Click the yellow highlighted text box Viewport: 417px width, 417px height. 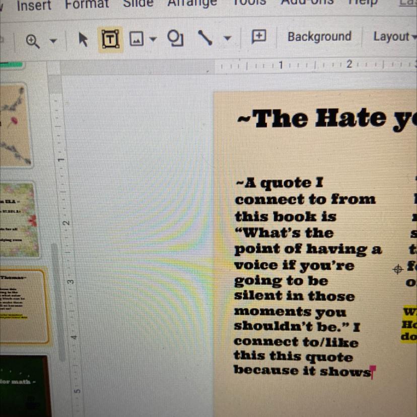[409, 324]
